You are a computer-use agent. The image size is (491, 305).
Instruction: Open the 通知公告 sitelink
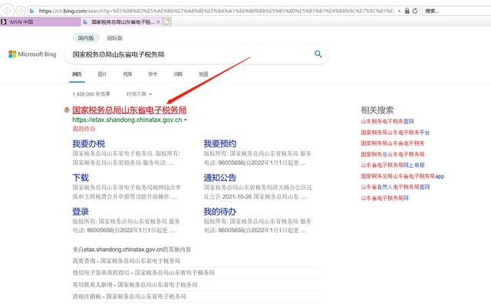(x=220, y=178)
